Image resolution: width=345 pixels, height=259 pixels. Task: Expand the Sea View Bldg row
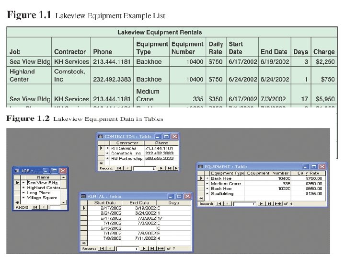[x=23, y=183]
